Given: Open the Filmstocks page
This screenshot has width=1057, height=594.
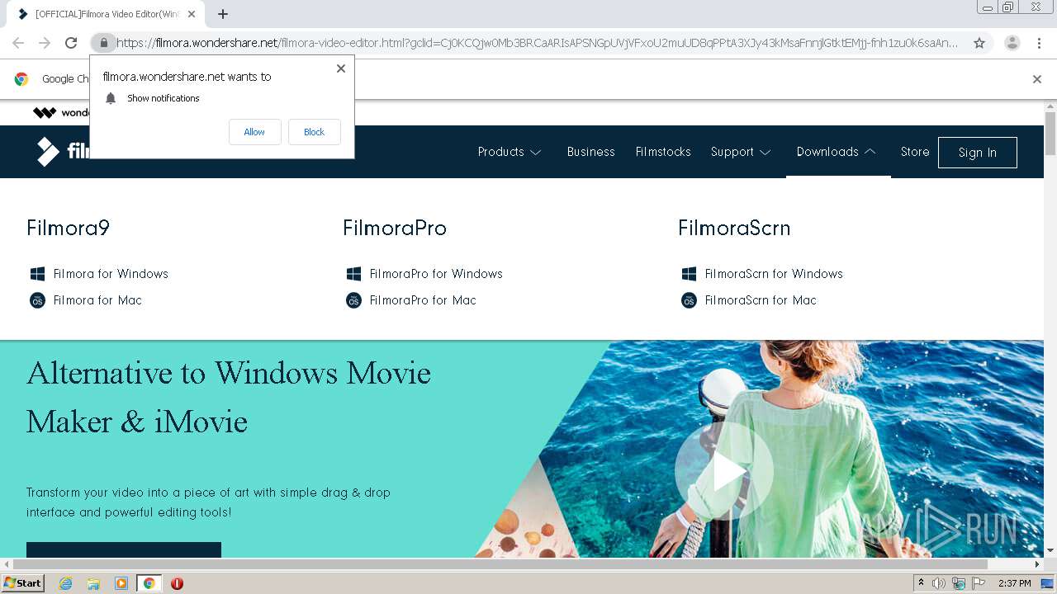Looking at the screenshot, I should pos(662,152).
